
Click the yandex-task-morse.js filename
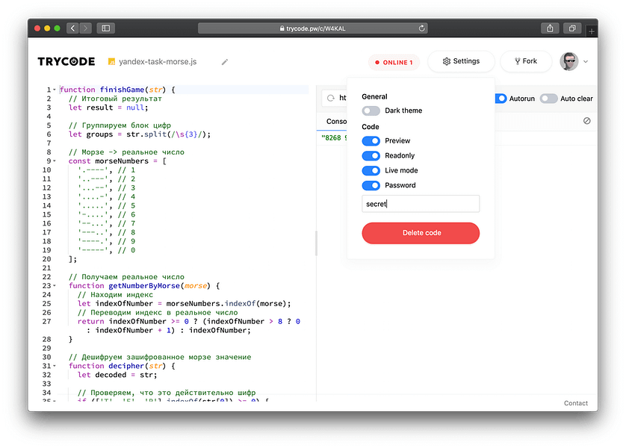coord(158,61)
